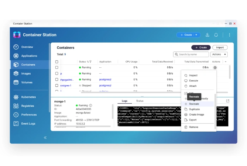Click the Total Data Transmitted header
The height and width of the screenshot is (166, 247).
click(x=197, y=62)
